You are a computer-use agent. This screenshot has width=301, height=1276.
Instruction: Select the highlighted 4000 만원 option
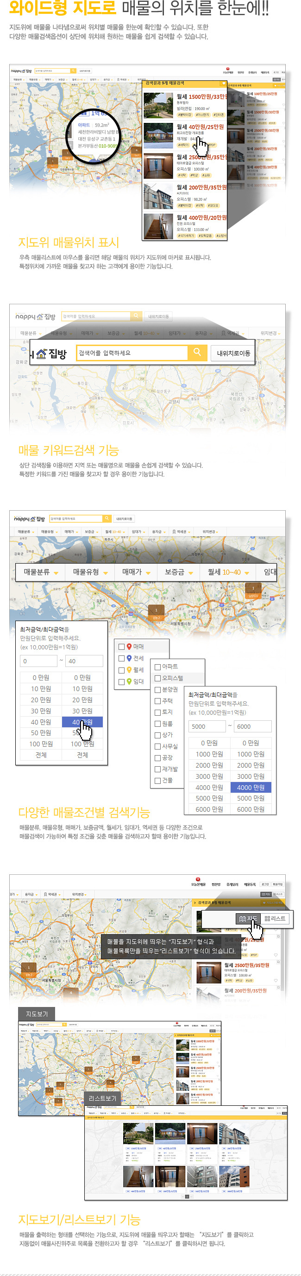click(x=251, y=787)
